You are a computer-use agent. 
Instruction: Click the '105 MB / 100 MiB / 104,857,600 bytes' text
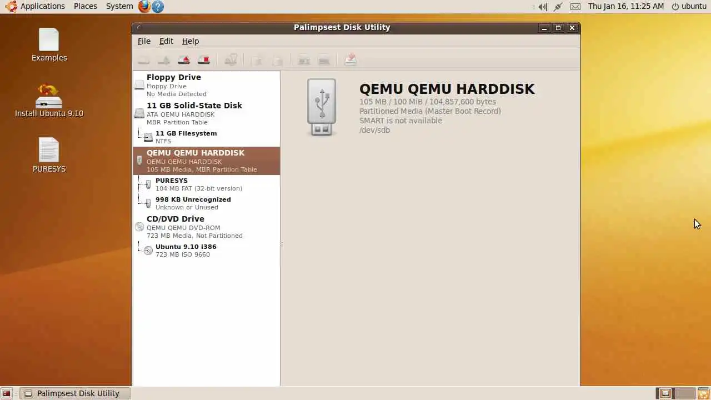428,102
